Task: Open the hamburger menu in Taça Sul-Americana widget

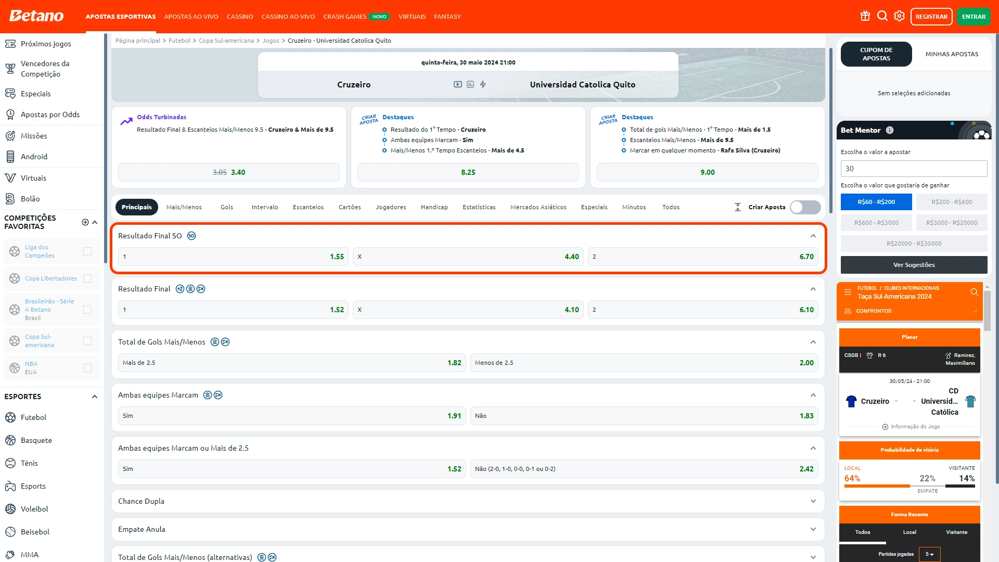Action: 848,292
